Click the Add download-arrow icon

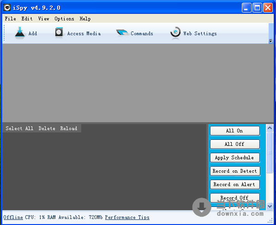(x=20, y=32)
